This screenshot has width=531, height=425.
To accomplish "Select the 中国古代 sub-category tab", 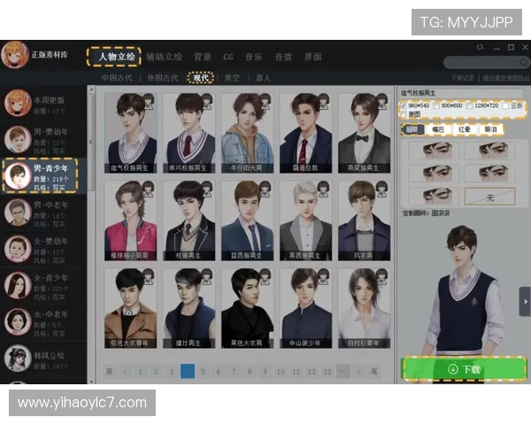I will click(x=117, y=78).
